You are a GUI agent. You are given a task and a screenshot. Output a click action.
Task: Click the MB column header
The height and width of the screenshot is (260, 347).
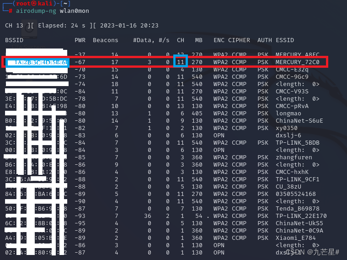pos(198,40)
